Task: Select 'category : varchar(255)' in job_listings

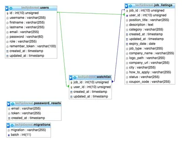Action: click(150, 29)
